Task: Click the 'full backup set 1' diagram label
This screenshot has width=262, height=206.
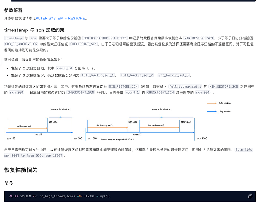Action: pyautogui.click(x=25, y=126)
